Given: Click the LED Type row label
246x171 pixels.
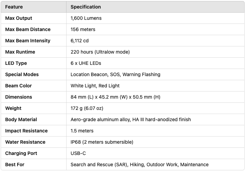Looking at the screenshot, I should click(16, 63).
